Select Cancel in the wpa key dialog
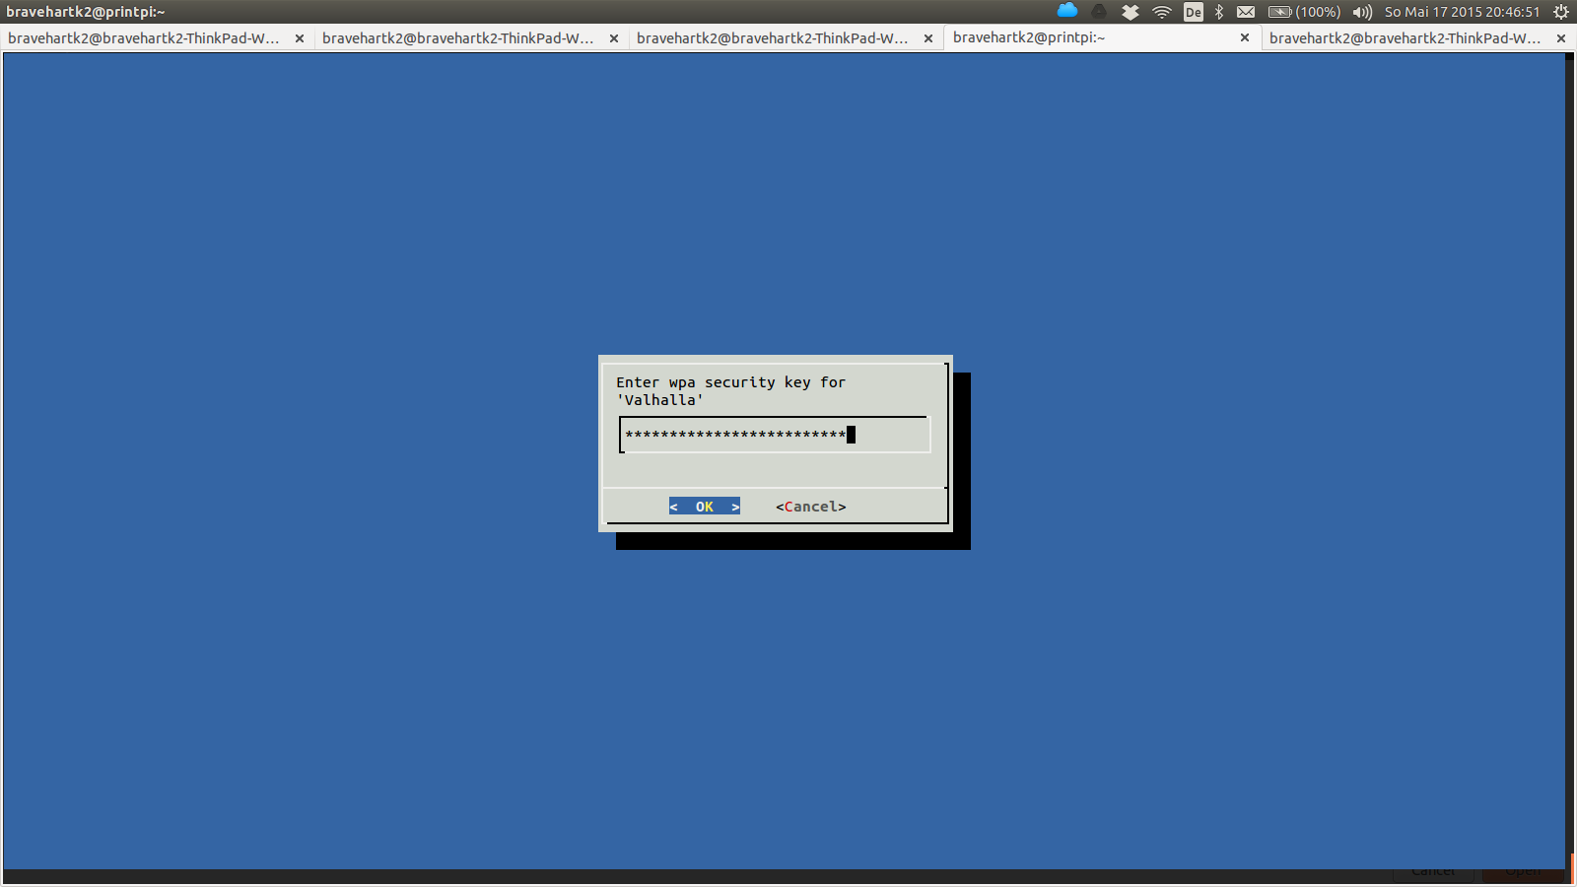Screen dimensions: 1577x887 click(x=810, y=507)
